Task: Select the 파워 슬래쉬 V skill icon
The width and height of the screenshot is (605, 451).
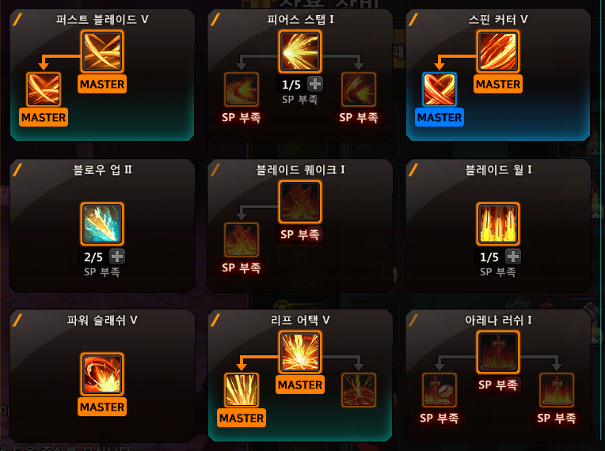Action: (x=102, y=374)
